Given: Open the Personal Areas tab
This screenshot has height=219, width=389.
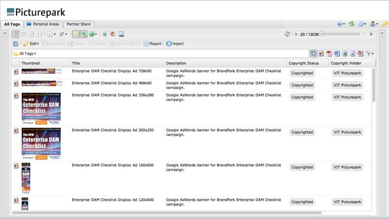Looking at the screenshot, I should pyautogui.click(x=43, y=24).
